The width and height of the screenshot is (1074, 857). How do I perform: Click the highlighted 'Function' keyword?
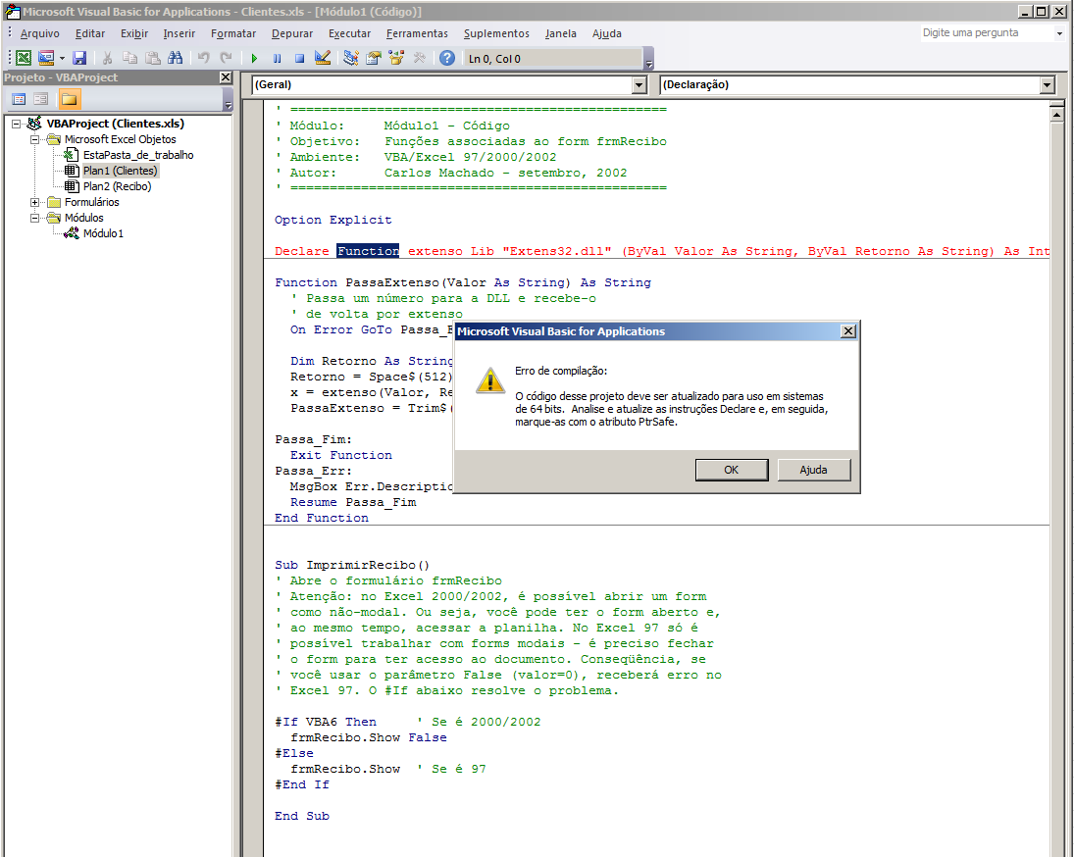[x=368, y=251]
